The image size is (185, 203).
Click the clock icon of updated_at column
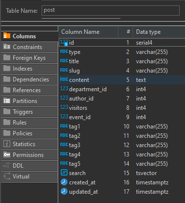click(x=64, y=191)
